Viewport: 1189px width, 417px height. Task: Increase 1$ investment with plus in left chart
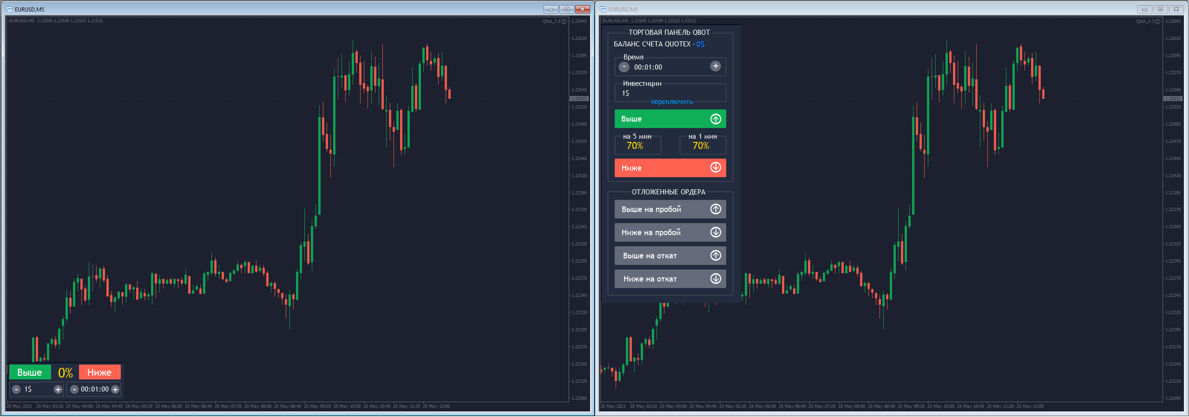[x=58, y=390]
